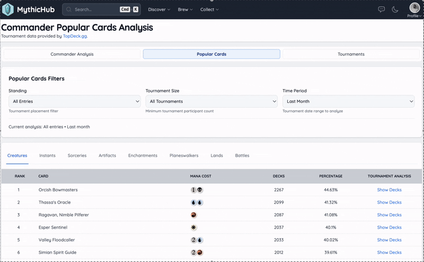Viewport: 424px width, 262px height.
Task: Switch to the Tournaments tab
Action: click(x=351, y=54)
